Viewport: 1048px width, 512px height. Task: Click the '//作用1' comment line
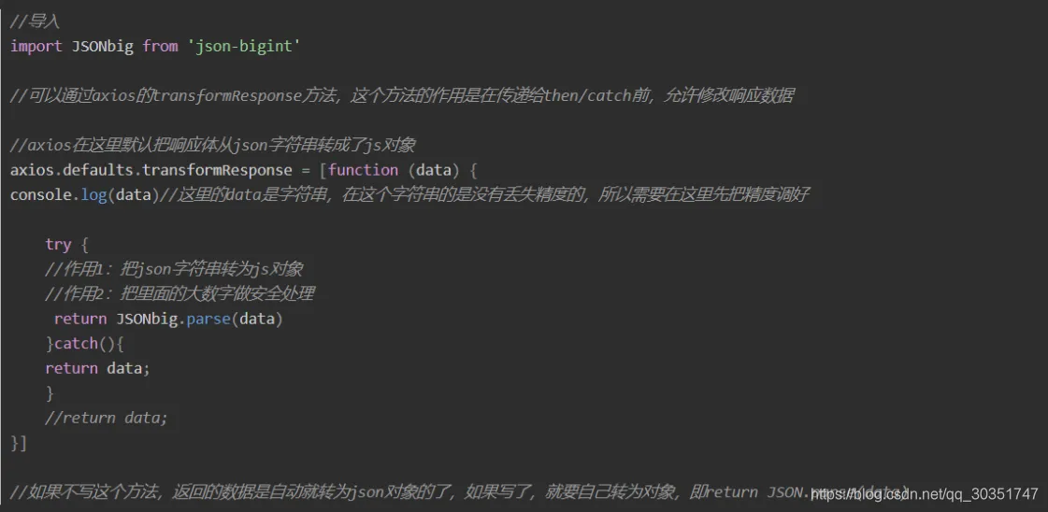[174, 269]
